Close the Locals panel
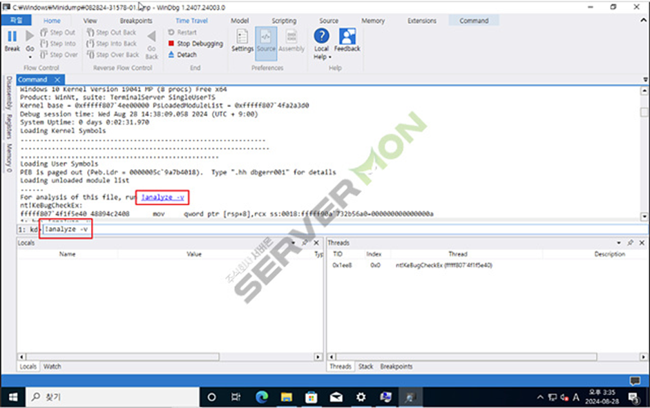 pyautogui.click(x=316, y=243)
